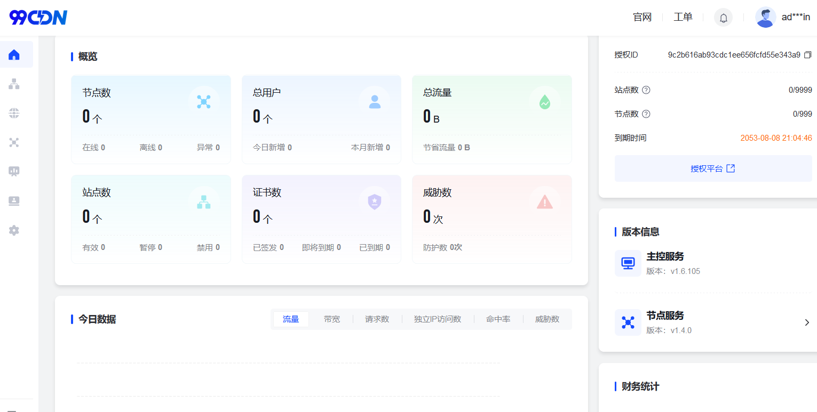
Task: Switch to the 命中率 tab
Action: [x=498, y=319]
